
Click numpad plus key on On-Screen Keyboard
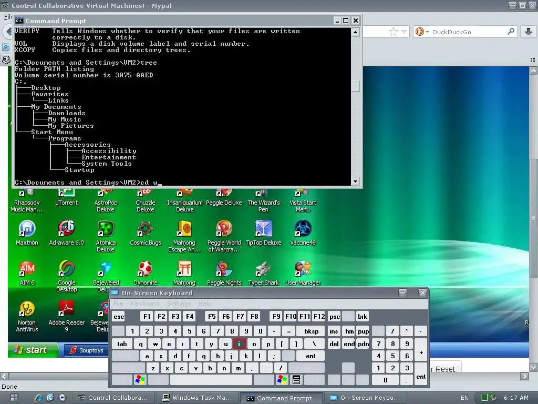coord(421,352)
